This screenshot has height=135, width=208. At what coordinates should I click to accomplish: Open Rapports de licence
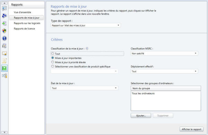click(24, 29)
